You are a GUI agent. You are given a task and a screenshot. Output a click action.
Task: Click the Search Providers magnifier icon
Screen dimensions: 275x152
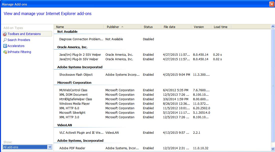click(x=5, y=40)
